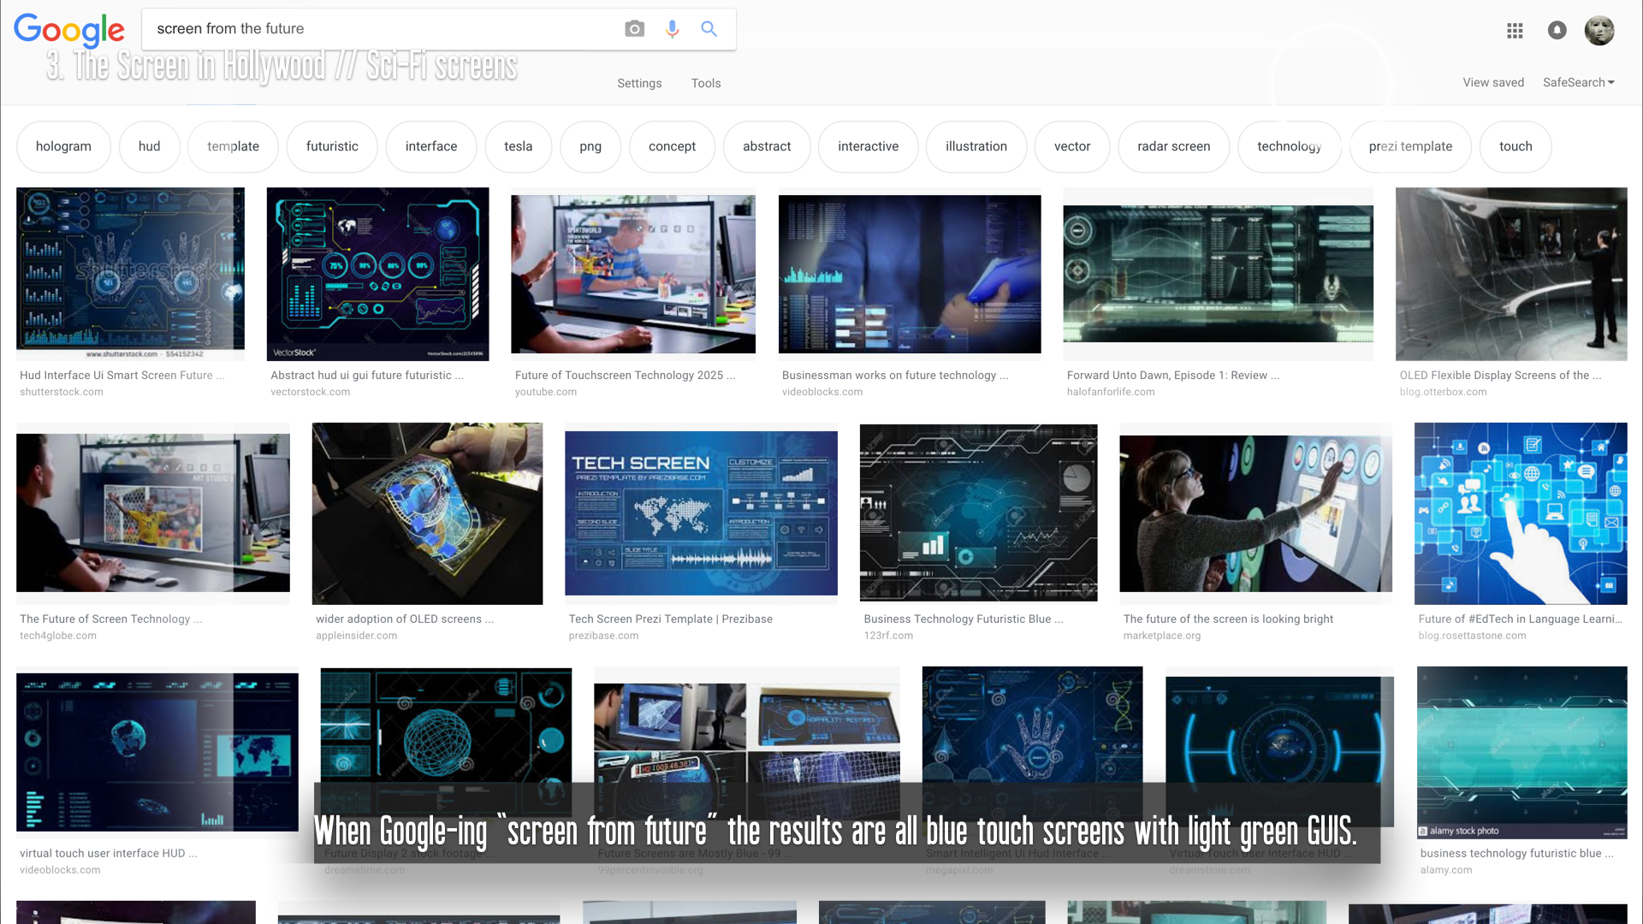Open future of the screen marketplace thumbnail
The height and width of the screenshot is (924, 1643).
pyautogui.click(x=1255, y=512)
